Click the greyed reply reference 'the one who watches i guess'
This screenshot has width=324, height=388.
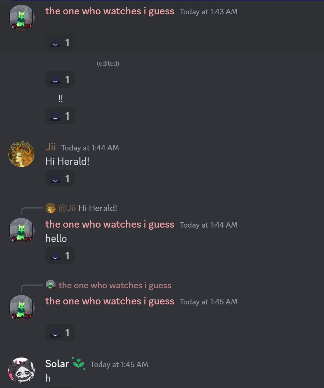pos(115,285)
